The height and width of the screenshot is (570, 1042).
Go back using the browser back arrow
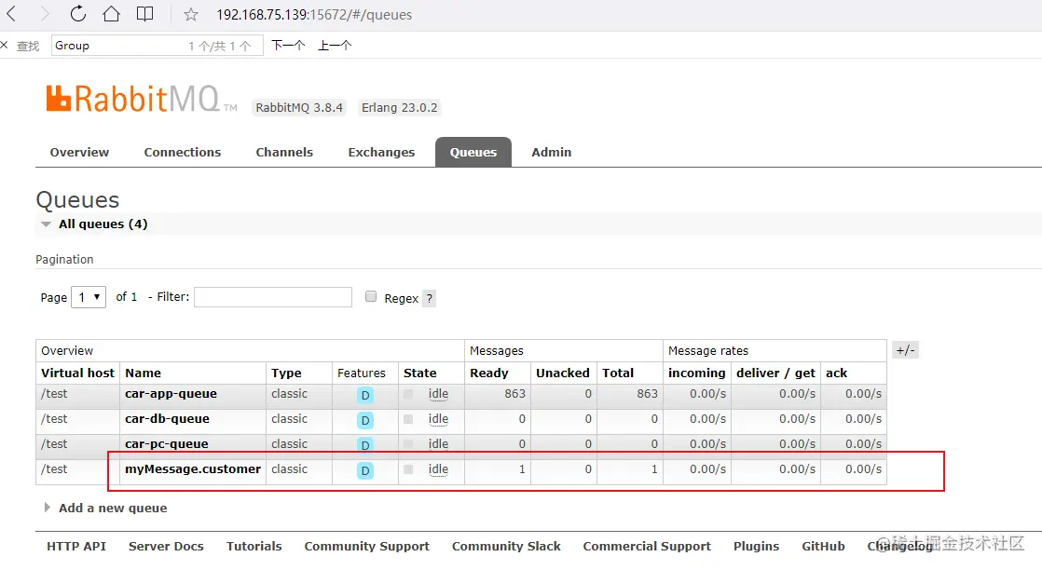pyautogui.click(x=11, y=14)
